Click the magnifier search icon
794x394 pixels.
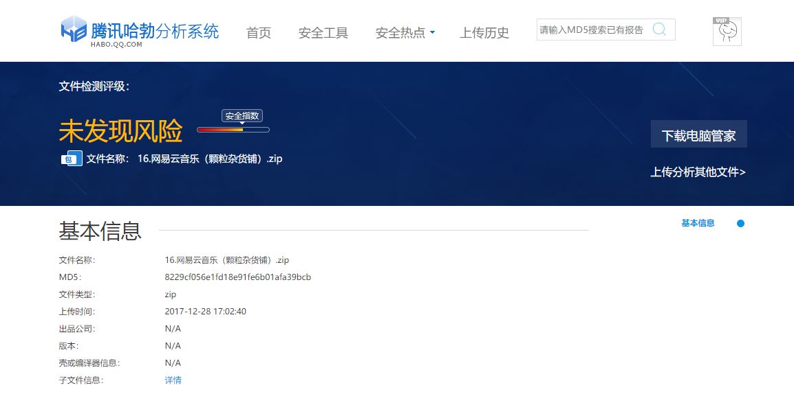659,30
